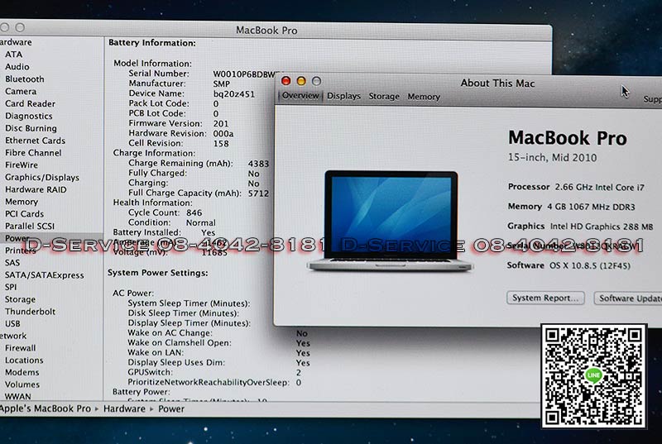Select USB in the sidebar
This screenshot has width=662, height=444.
(12, 324)
